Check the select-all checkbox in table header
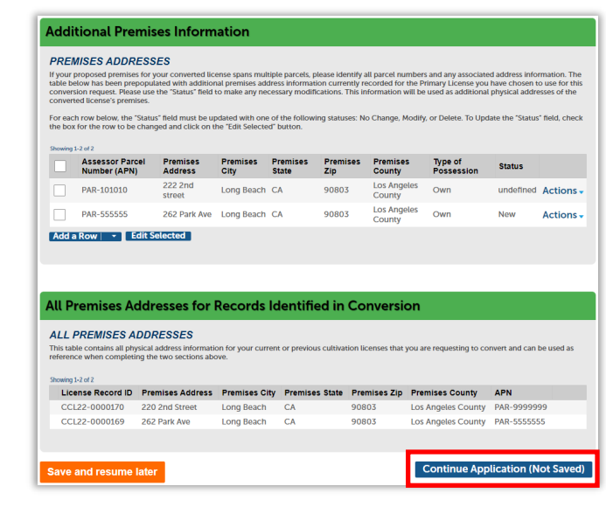 point(60,166)
